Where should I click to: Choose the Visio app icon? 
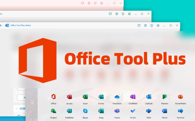[x=149, y=111]
